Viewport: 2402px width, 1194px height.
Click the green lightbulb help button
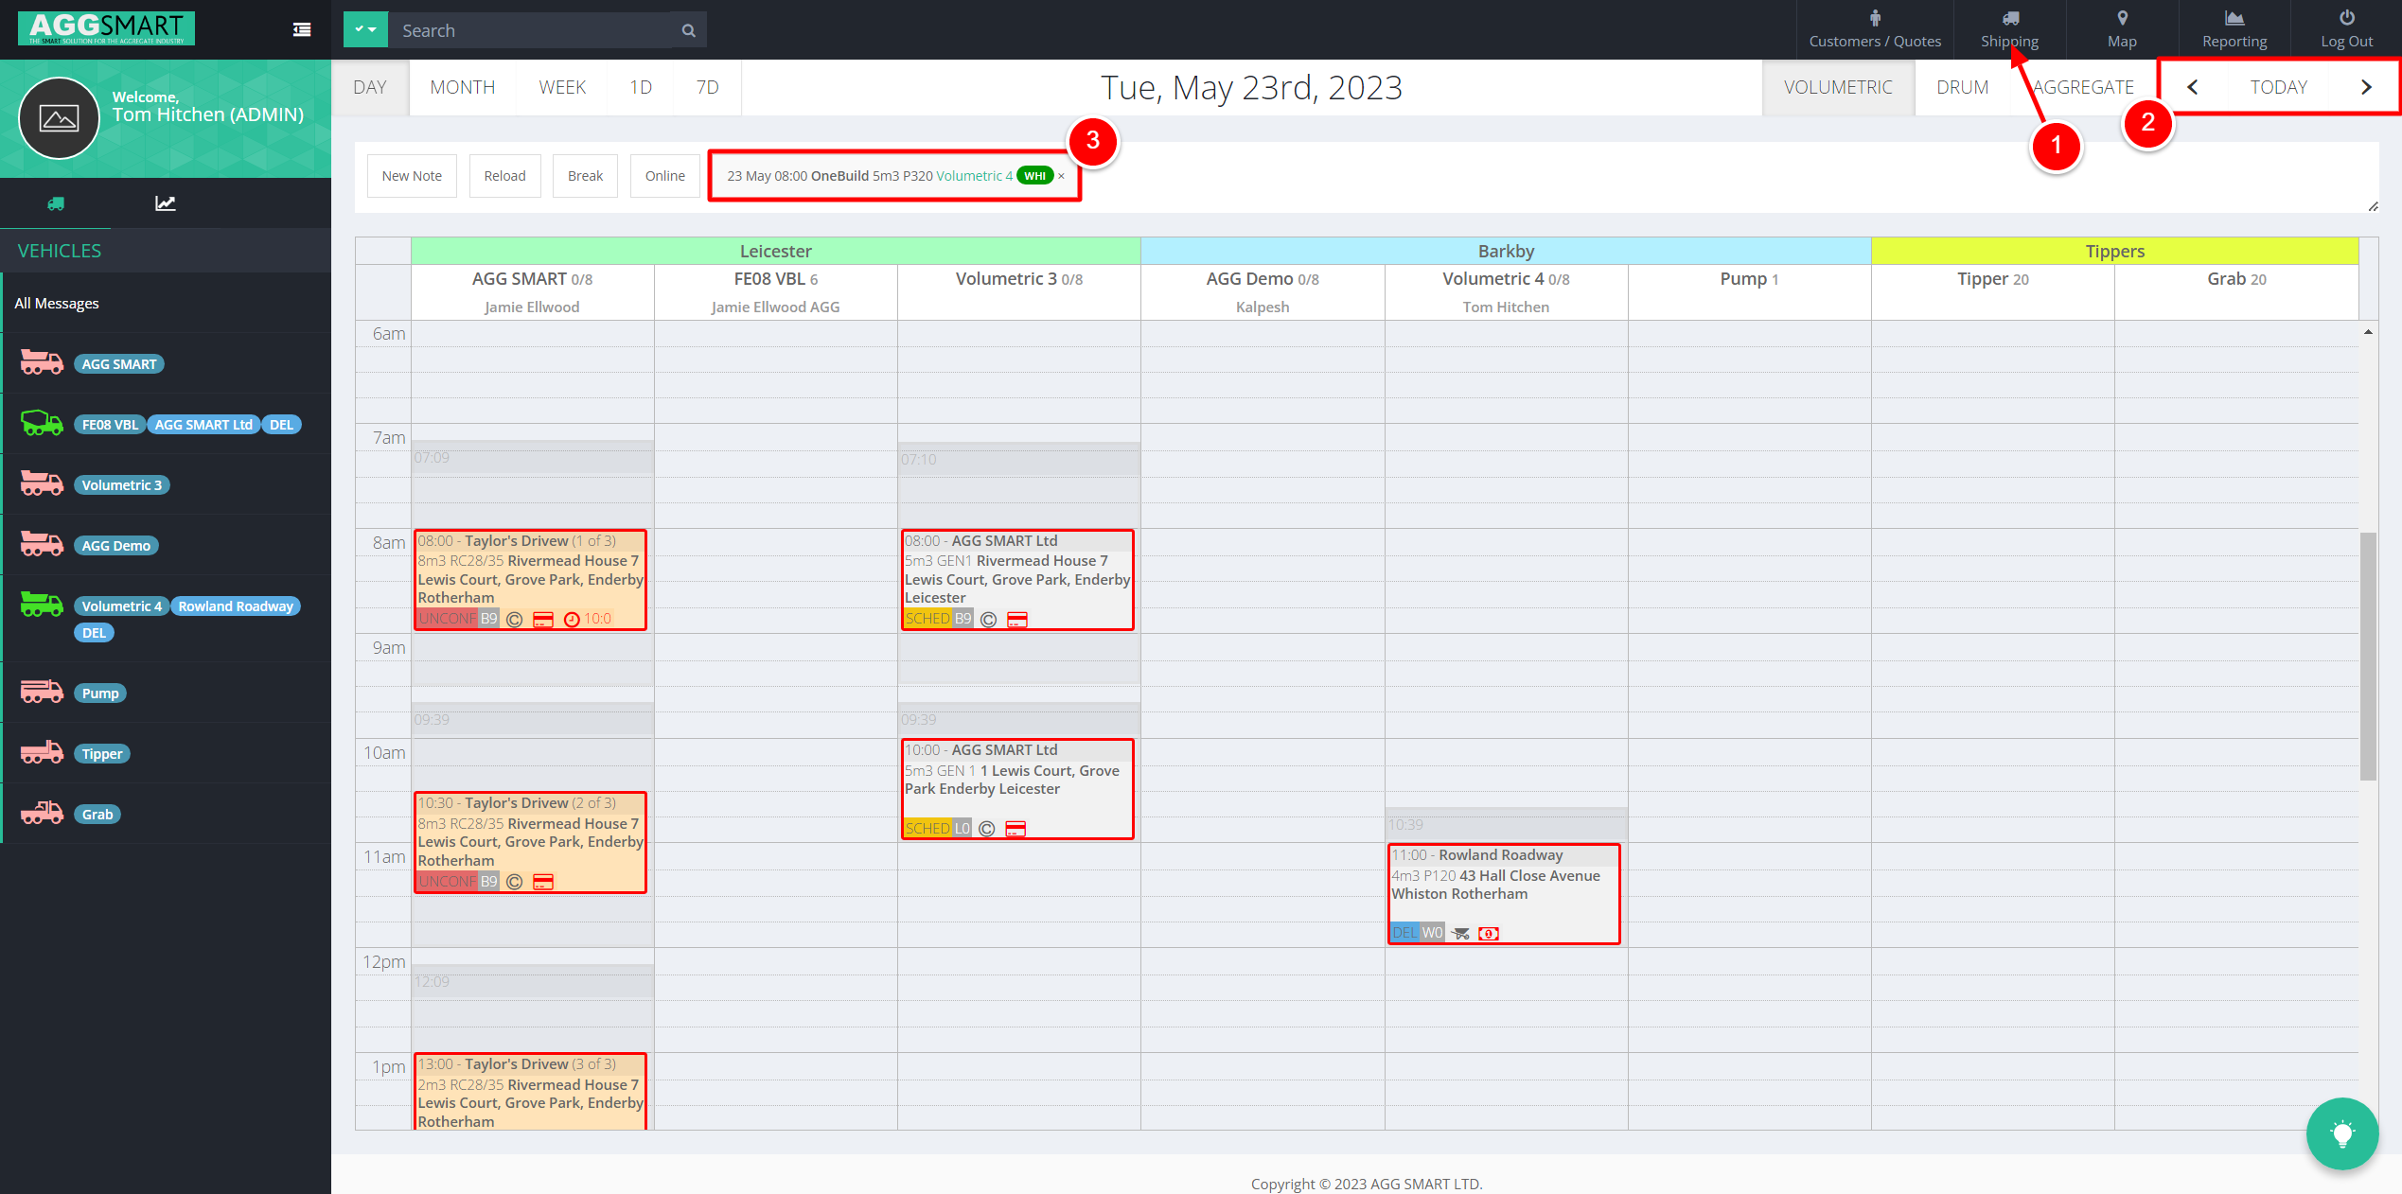point(2341,1133)
